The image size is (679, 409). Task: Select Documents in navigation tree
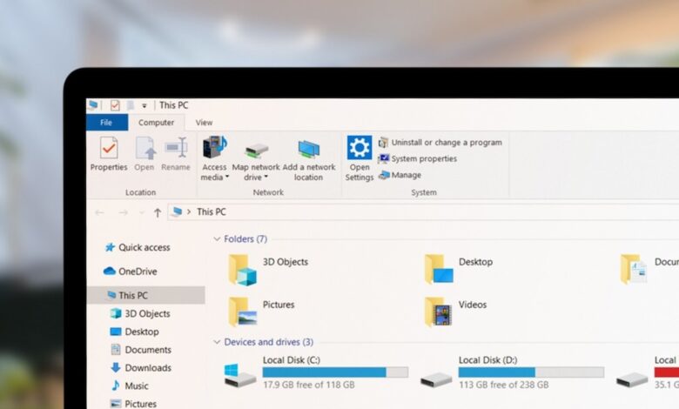141,350
